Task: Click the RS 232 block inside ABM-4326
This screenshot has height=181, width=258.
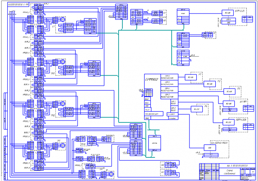Action: pos(229,122)
